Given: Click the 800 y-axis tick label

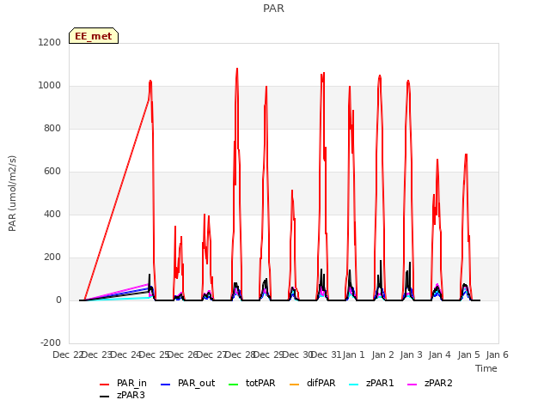Looking at the screenshot, I should (52, 128).
